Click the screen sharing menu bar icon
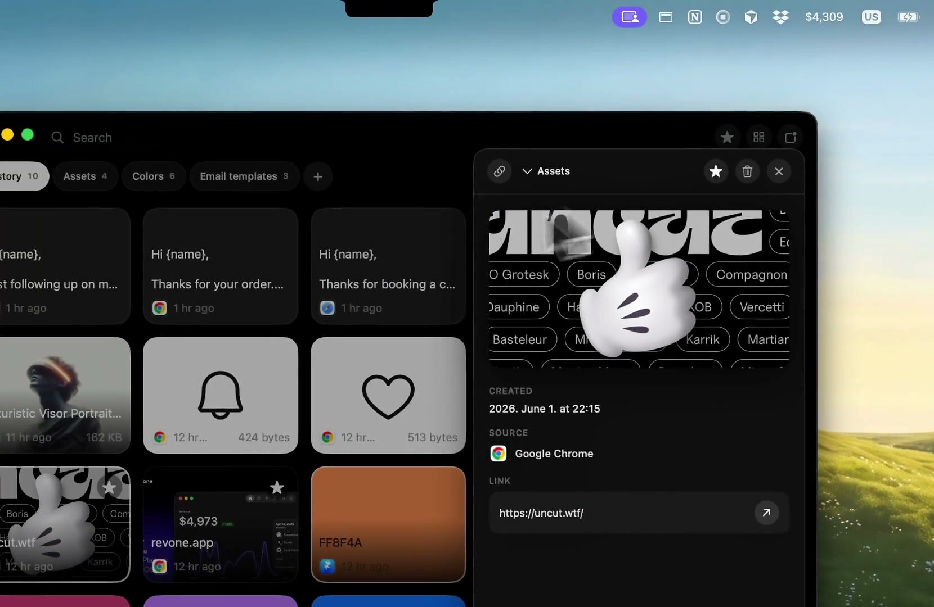This screenshot has height=607, width=934. [x=630, y=17]
